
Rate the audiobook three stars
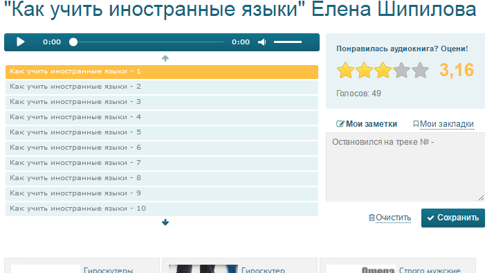[383, 70]
